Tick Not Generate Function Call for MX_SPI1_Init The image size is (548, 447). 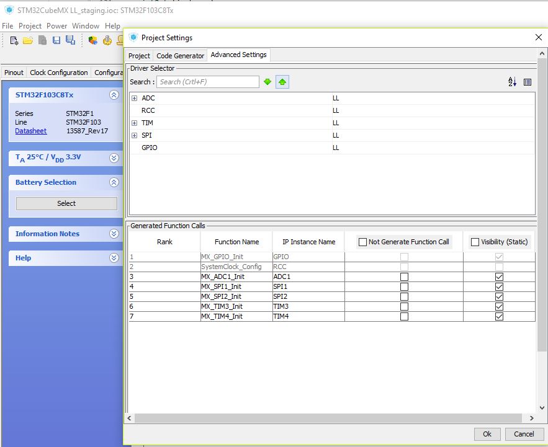(x=404, y=286)
